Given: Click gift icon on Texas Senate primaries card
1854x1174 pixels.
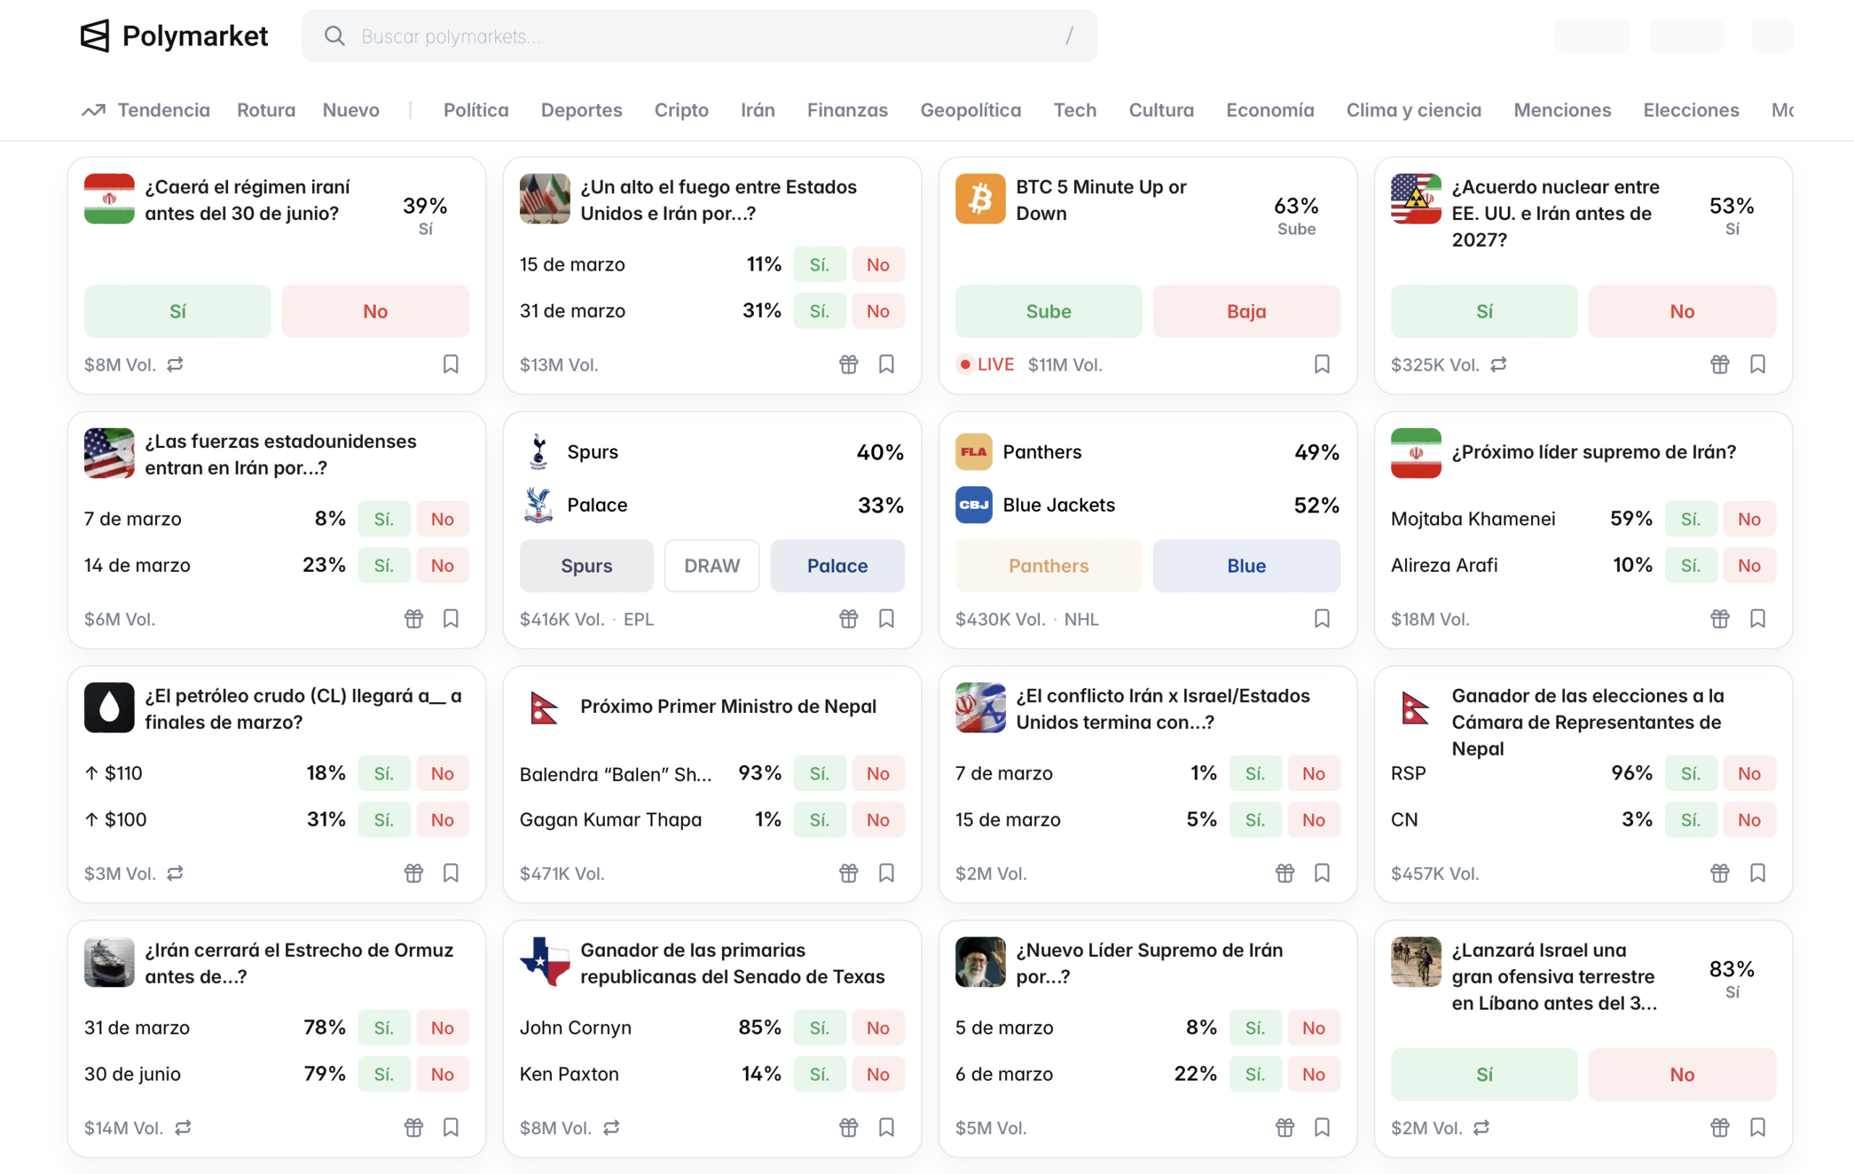Looking at the screenshot, I should [x=847, y=1128].
